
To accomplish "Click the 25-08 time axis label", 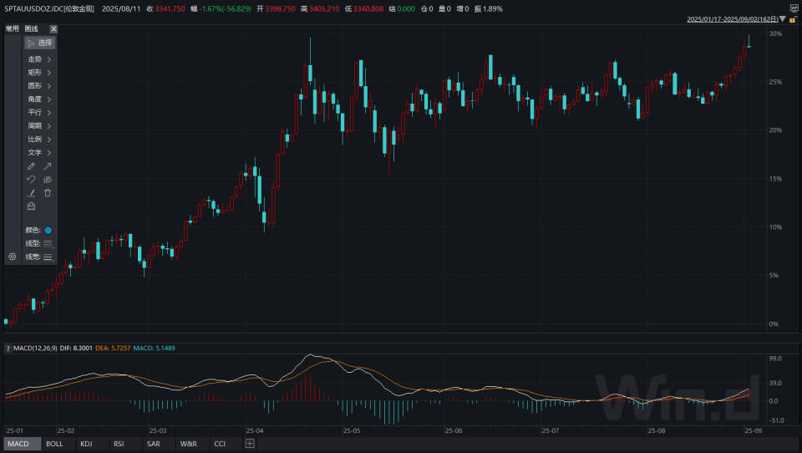I will click(x=657, y=431).
